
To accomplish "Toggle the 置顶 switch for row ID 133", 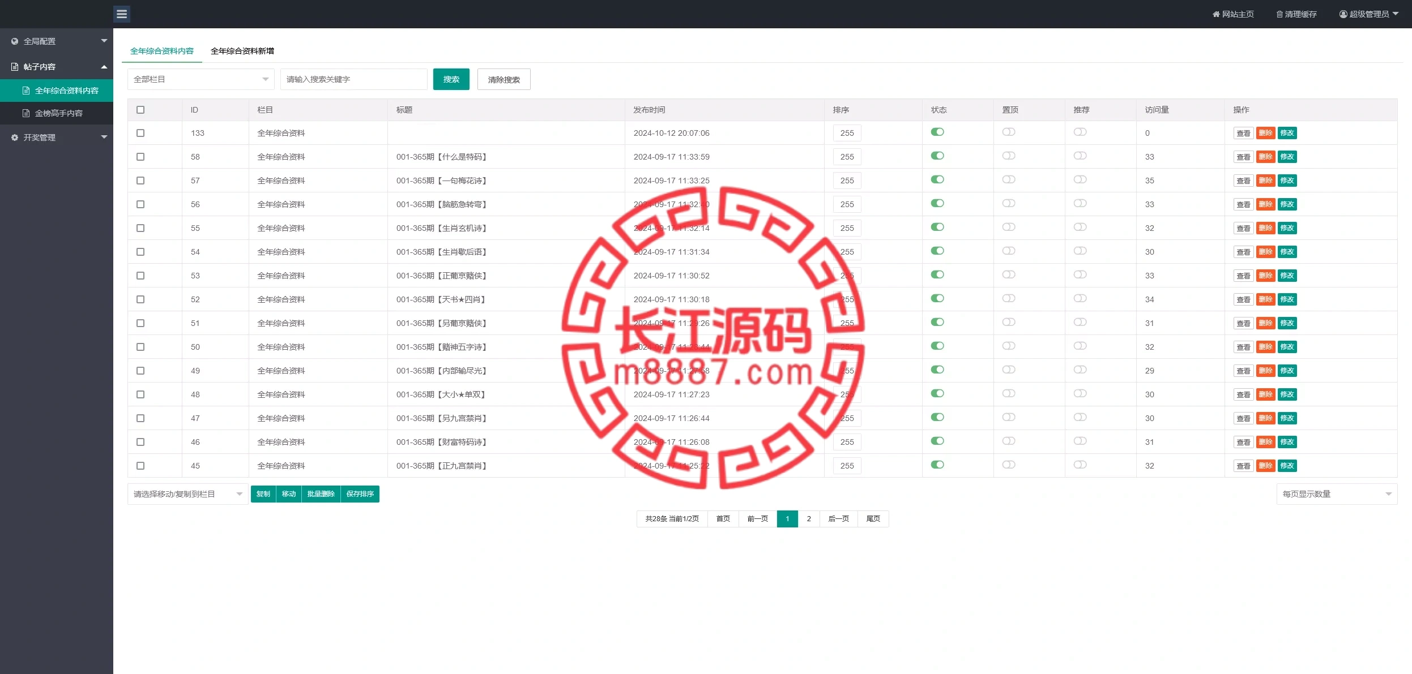I will click(x=1009, y=132).
